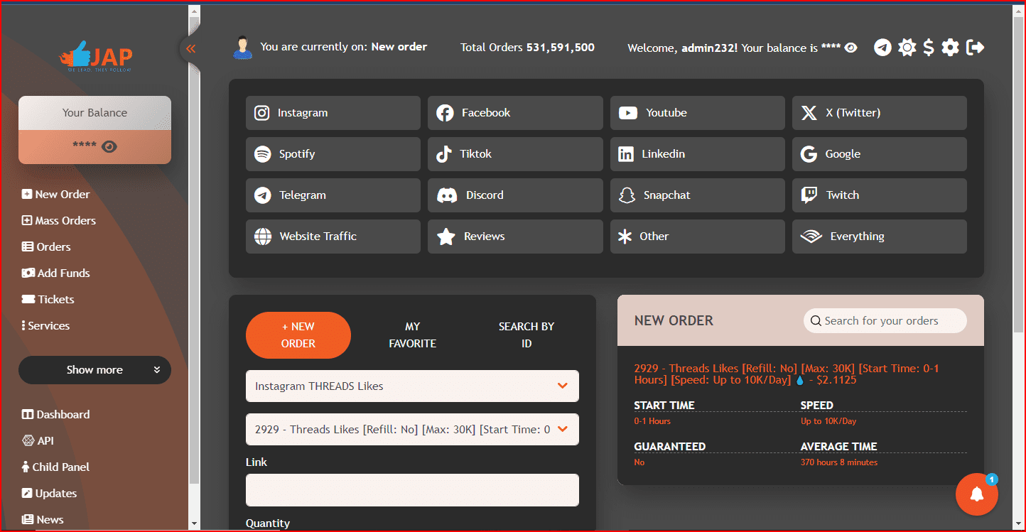Select the Discord platform tile
This screenshot has width=1026, height=532.
[x=514, y=195]
